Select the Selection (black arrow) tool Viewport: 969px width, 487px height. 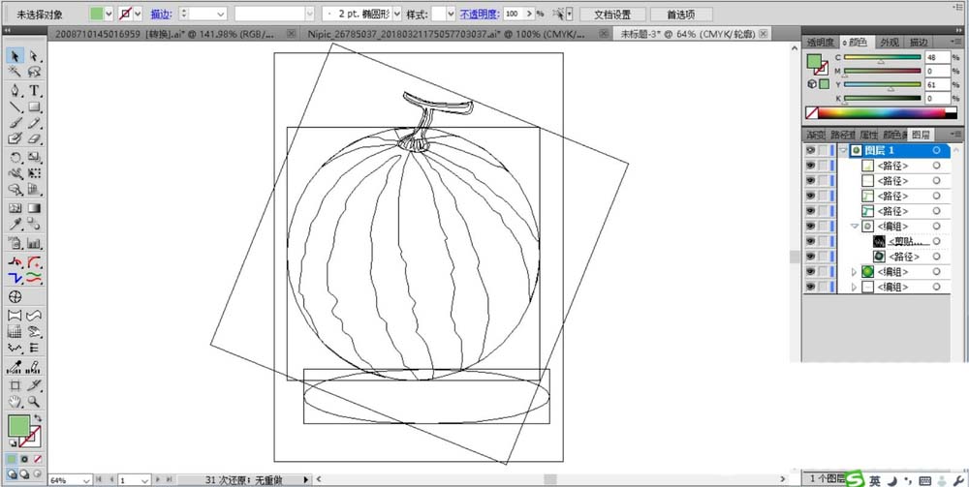pos(16,56)
